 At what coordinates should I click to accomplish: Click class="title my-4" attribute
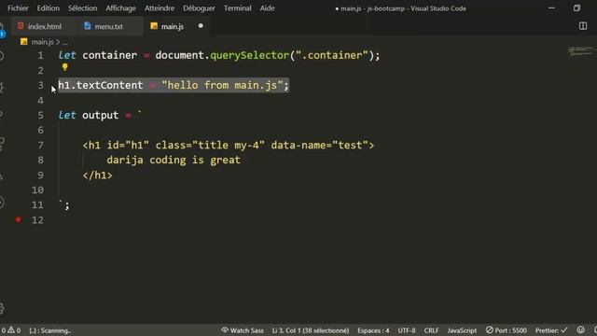[210, 146]
